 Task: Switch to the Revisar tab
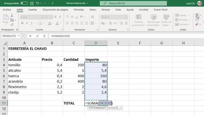click(x=106, y=10)
